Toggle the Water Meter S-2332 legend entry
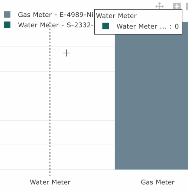Screen dimensions: 188x191 (x=49, y=25)
